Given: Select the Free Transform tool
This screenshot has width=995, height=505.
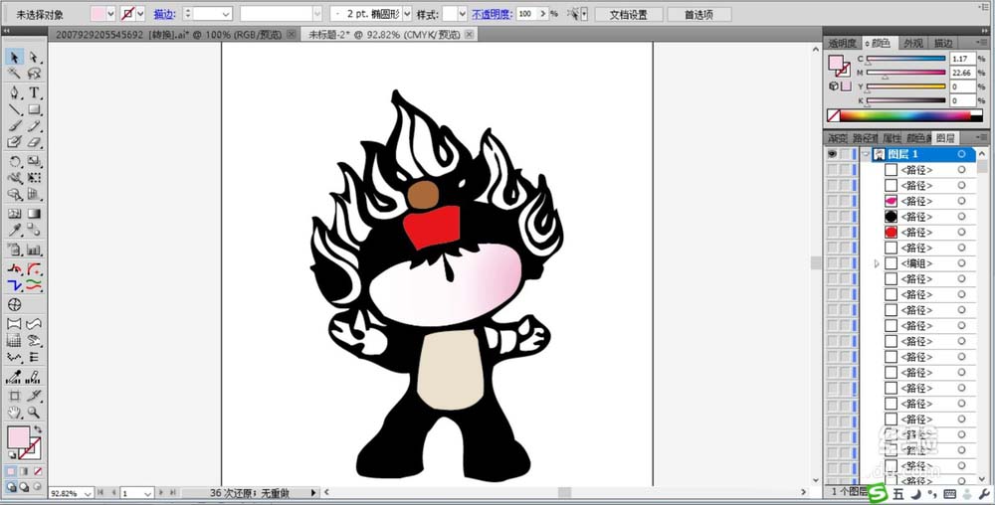Looking at the screenshot, I should tap(34, 178).
